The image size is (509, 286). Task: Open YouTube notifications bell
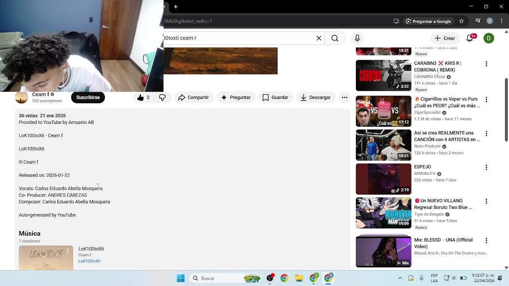point(470,38)
